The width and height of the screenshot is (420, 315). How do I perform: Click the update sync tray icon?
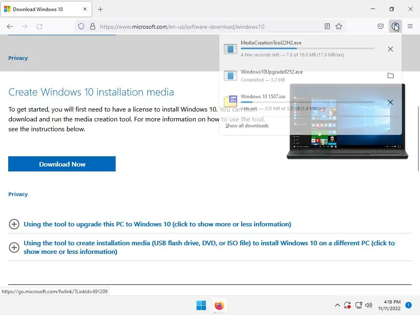click(347, 305)
